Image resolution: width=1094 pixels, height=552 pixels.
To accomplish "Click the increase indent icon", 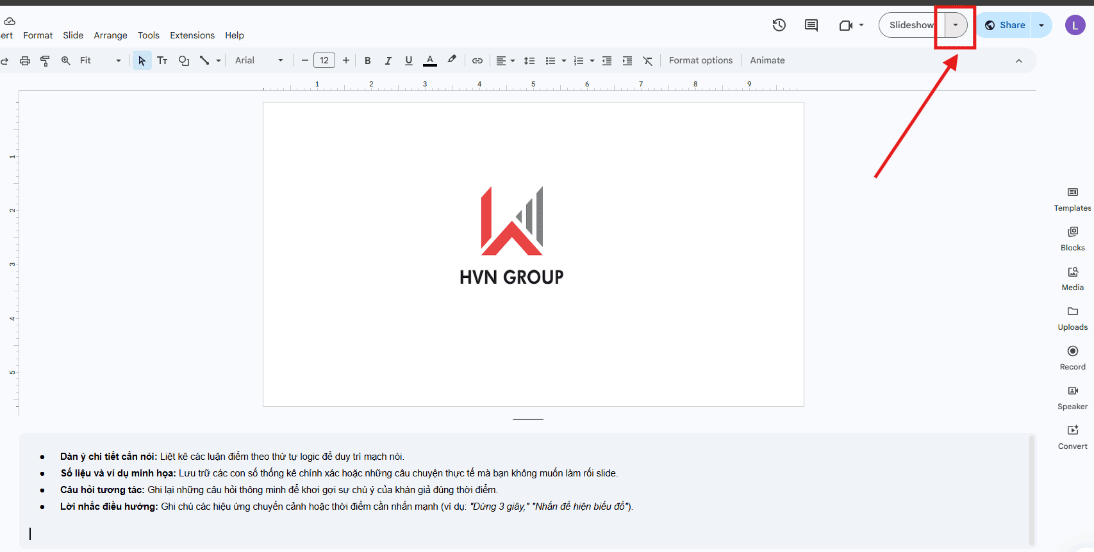I will pyautogui.click(x=627, y=60).
